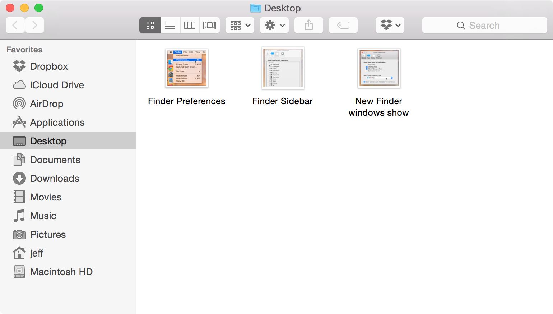Screen dimensions: 553x314
Task: Switch to Cover Flow view
Action: point(209,25)
